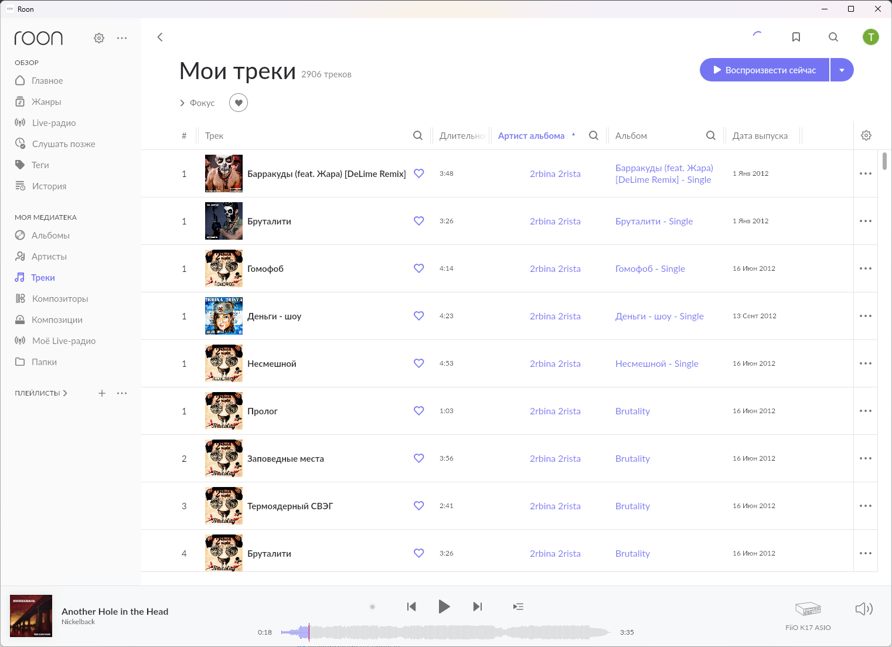Expand the Фокус filter section

pyautogui.click(x=198, y=103)
